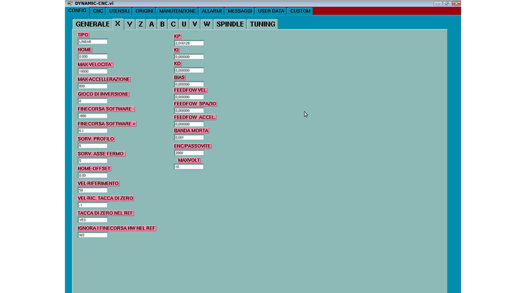Select the X axis tab
The image size is (521, 293).
pyautogui.click(x=118, y=24)
